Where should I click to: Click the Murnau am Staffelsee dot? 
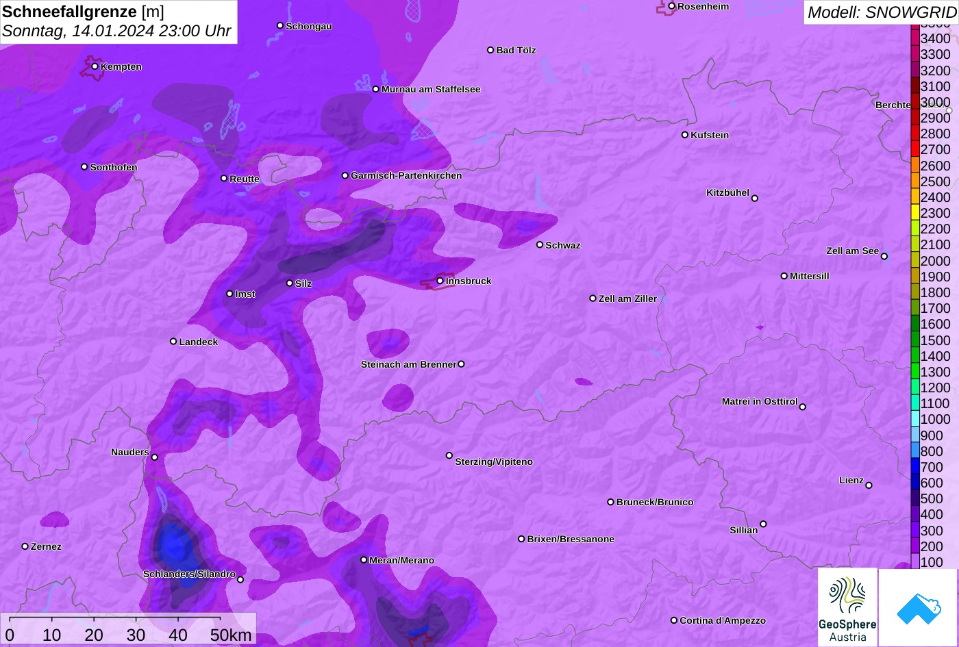[x=376, y=89]
